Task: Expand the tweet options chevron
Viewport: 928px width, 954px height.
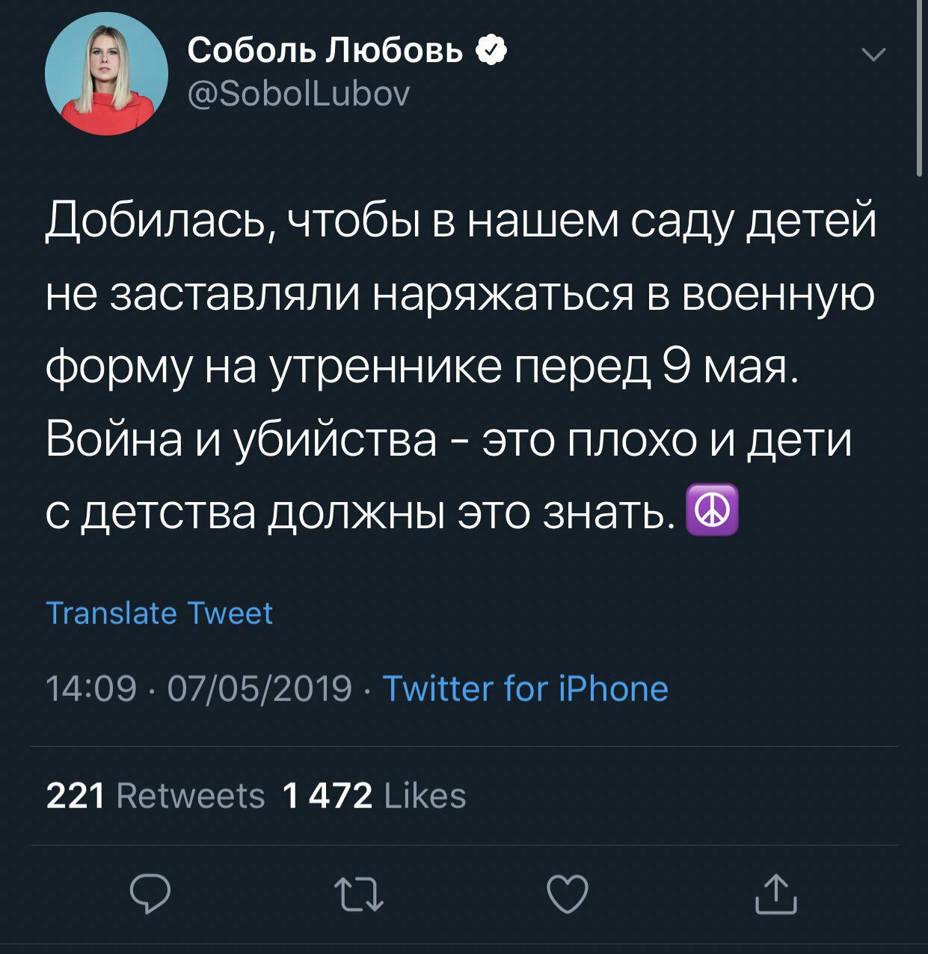Action: pyautogui.click(x=873, y=55)
